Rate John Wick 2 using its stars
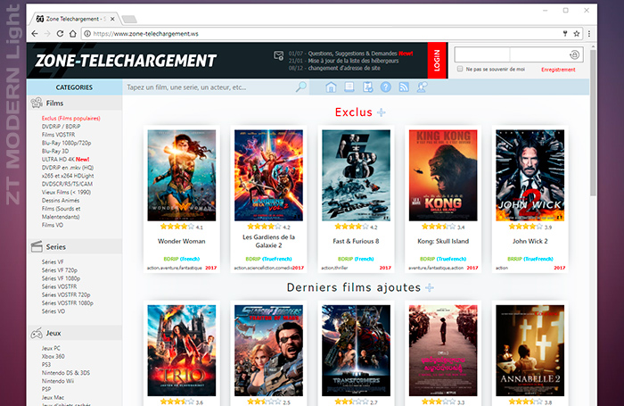Image resolution: width=624 pixels, height=406 pixels. (x=525, y=227)
